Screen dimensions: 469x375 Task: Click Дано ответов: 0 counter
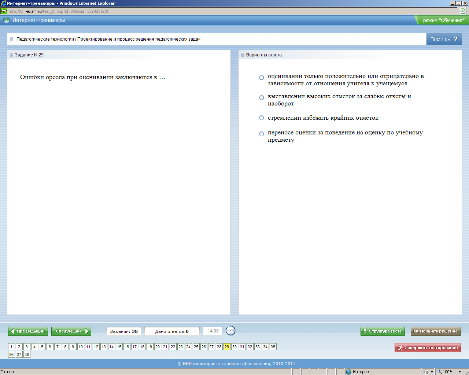pyautogui.click(x=172, y=331)
